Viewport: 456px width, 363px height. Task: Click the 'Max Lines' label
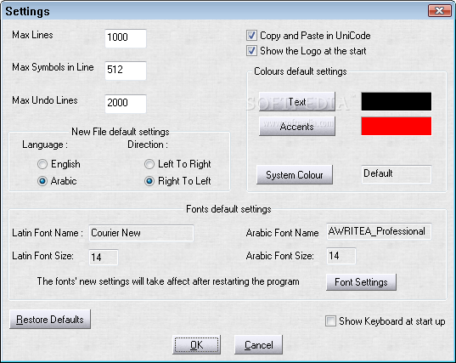(x=32, y=35)
